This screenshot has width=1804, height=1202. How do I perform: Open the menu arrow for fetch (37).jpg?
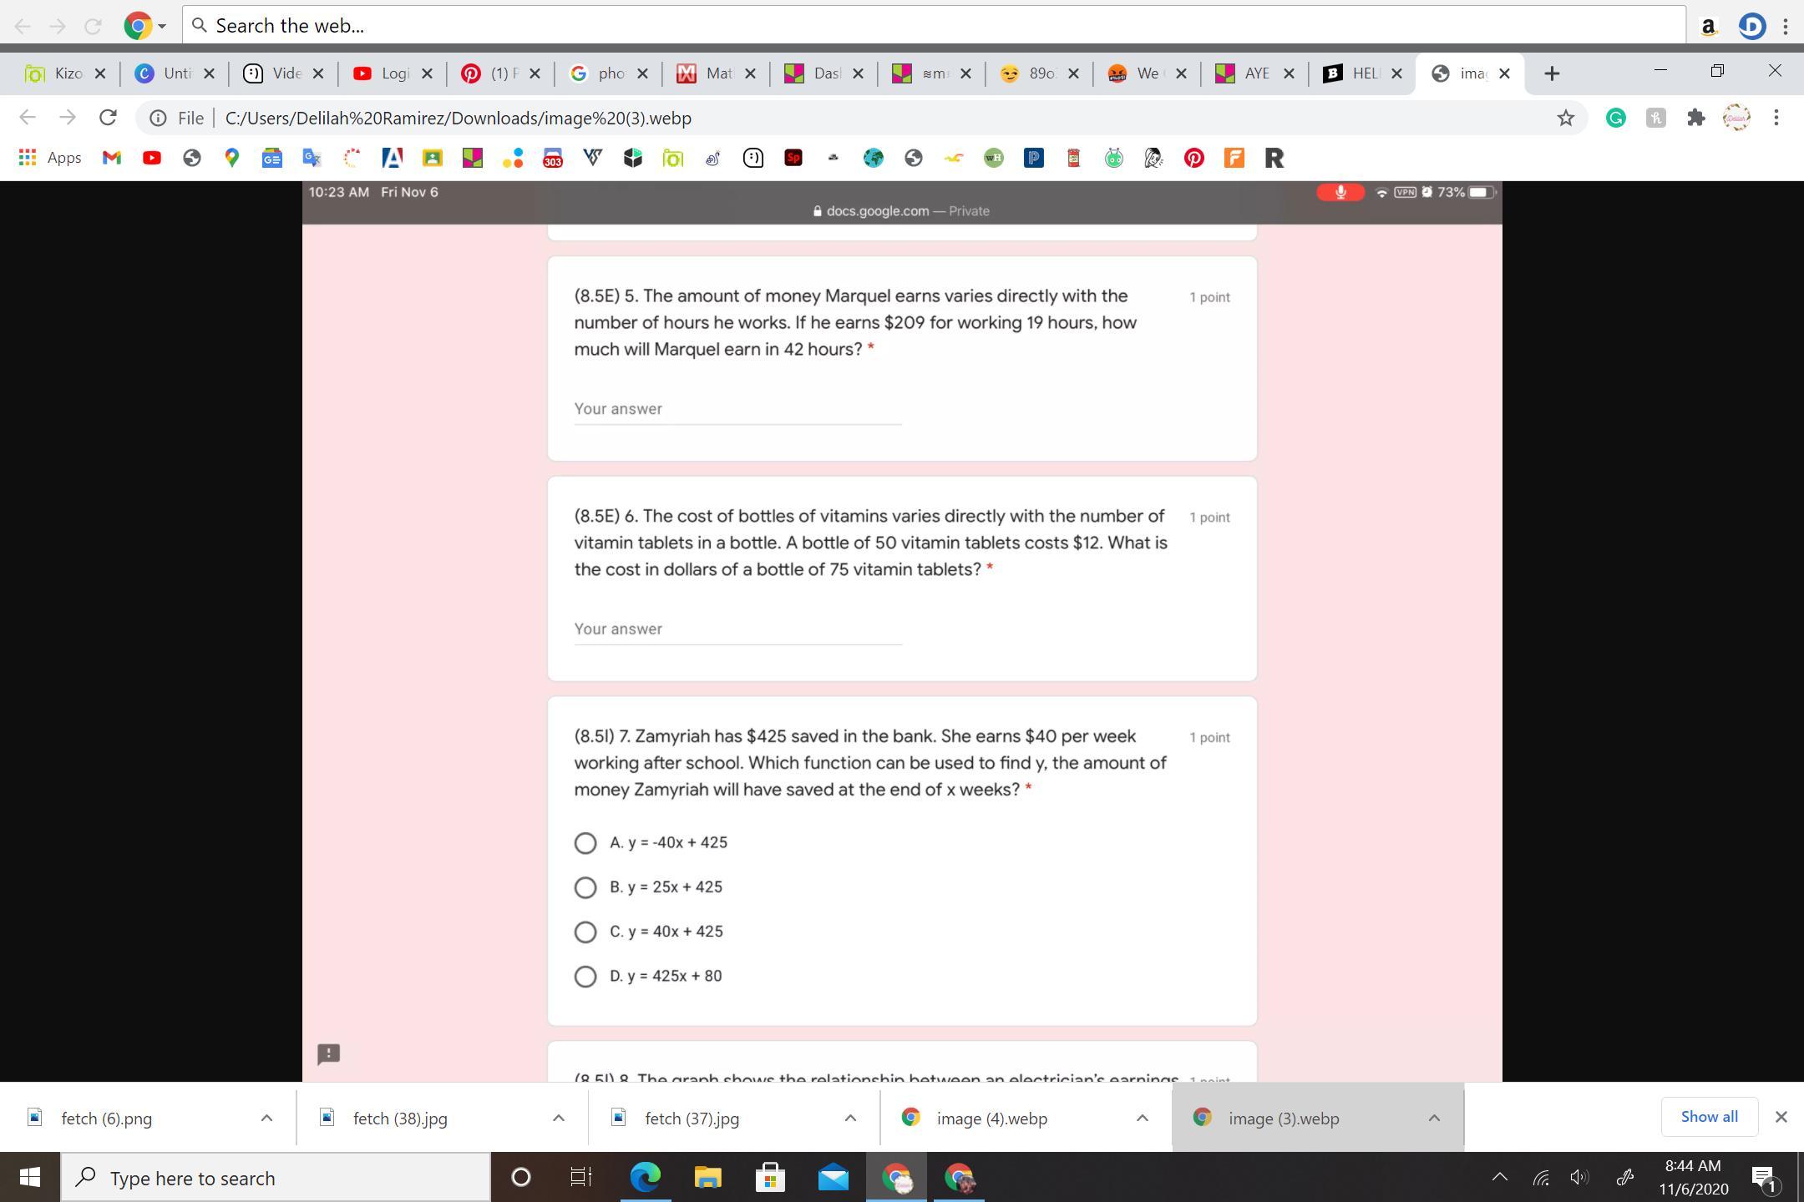850,1119
